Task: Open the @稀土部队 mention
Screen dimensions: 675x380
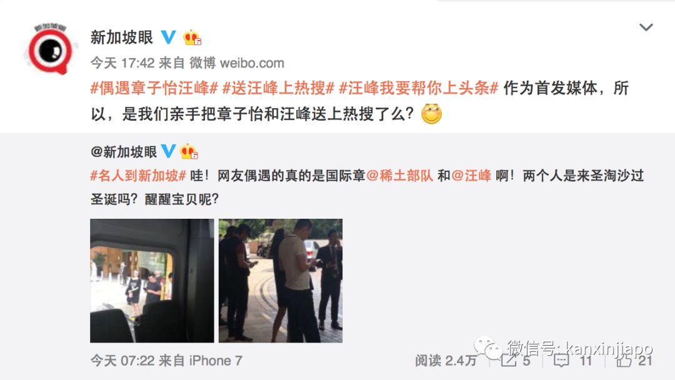Action: 400,176
